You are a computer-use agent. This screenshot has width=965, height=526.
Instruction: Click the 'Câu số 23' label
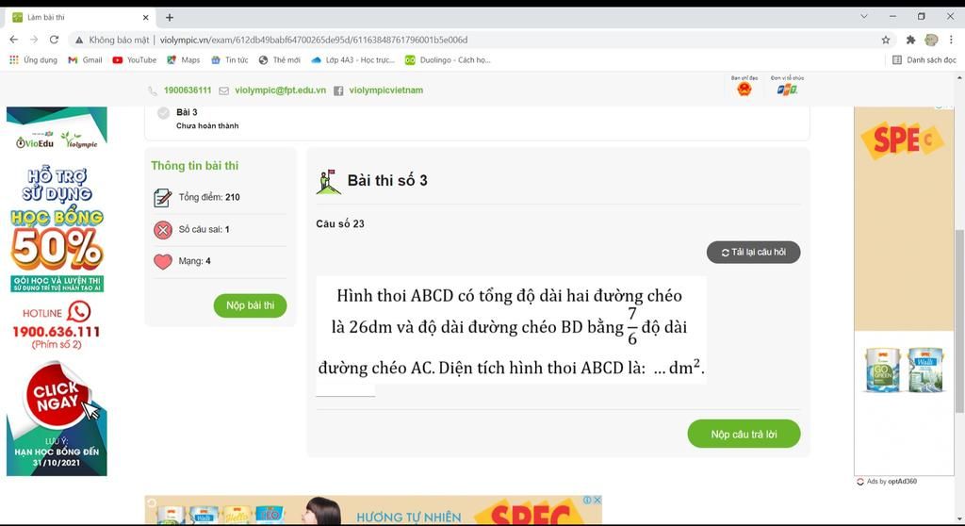(x=339, y=223)
